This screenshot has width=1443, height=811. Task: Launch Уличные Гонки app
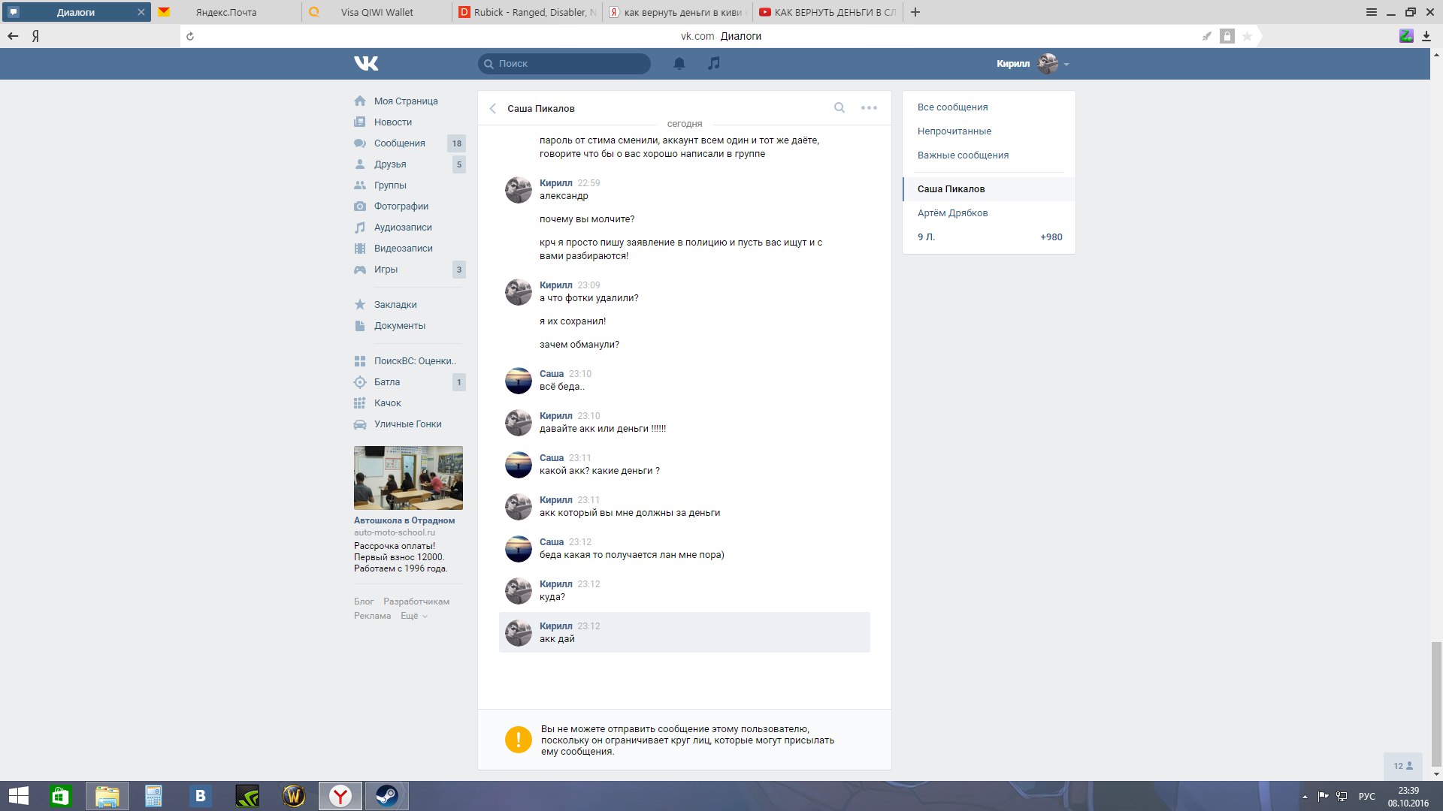pos(408,424)
